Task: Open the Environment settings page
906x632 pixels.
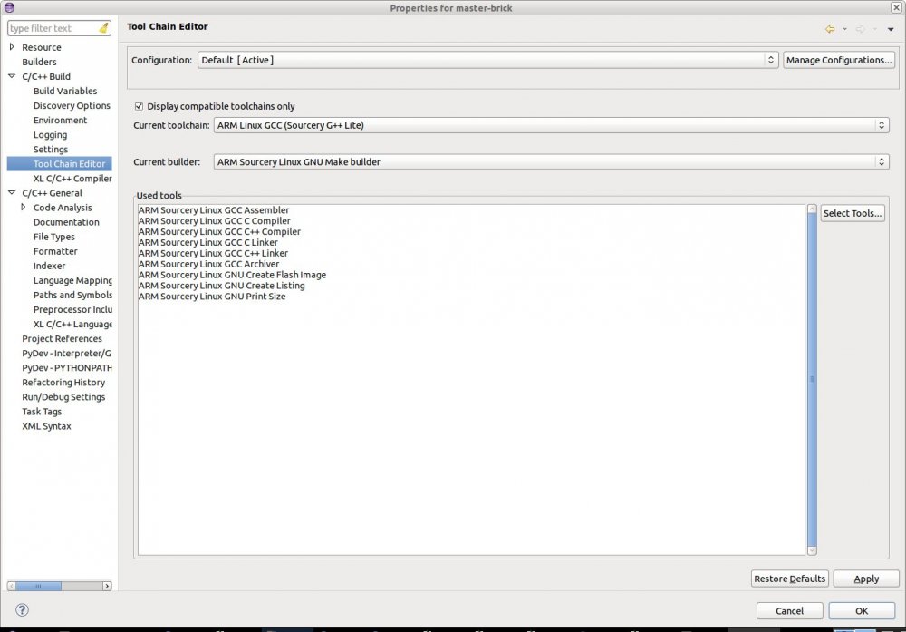Action: pos(60,120)
